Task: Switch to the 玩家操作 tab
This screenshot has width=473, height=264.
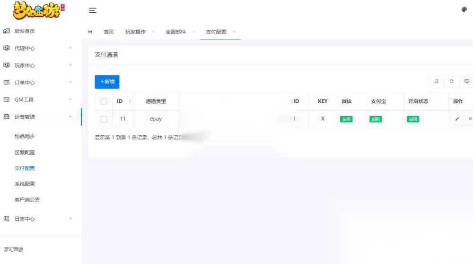Action: pos(135,32)
